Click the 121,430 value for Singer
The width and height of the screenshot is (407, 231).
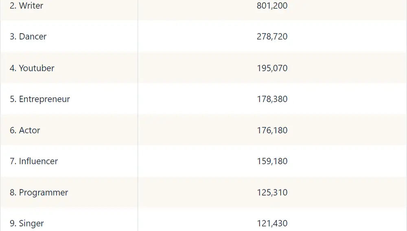click(272, 224)
